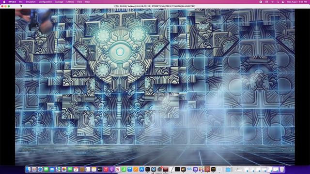Open Launchpad from the dock
This screenshot has height=174, width=310.
coord(34,169)
